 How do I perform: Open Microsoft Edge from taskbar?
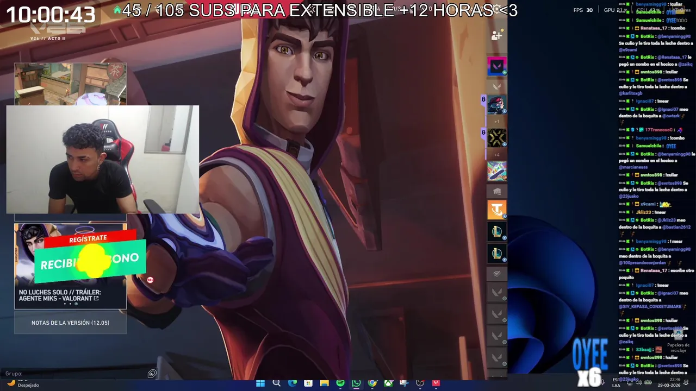[293, 383]
